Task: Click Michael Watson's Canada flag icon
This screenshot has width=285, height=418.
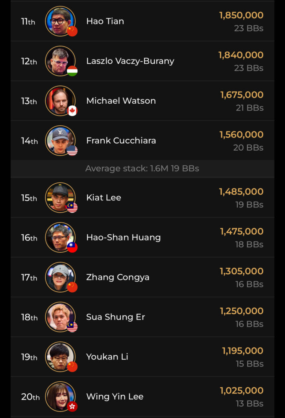Action: pyautogui.click(x=72, y=111)
